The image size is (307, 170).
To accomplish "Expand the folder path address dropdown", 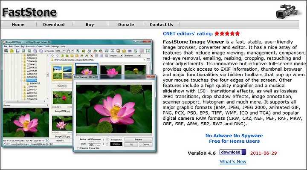I will 145,60.
